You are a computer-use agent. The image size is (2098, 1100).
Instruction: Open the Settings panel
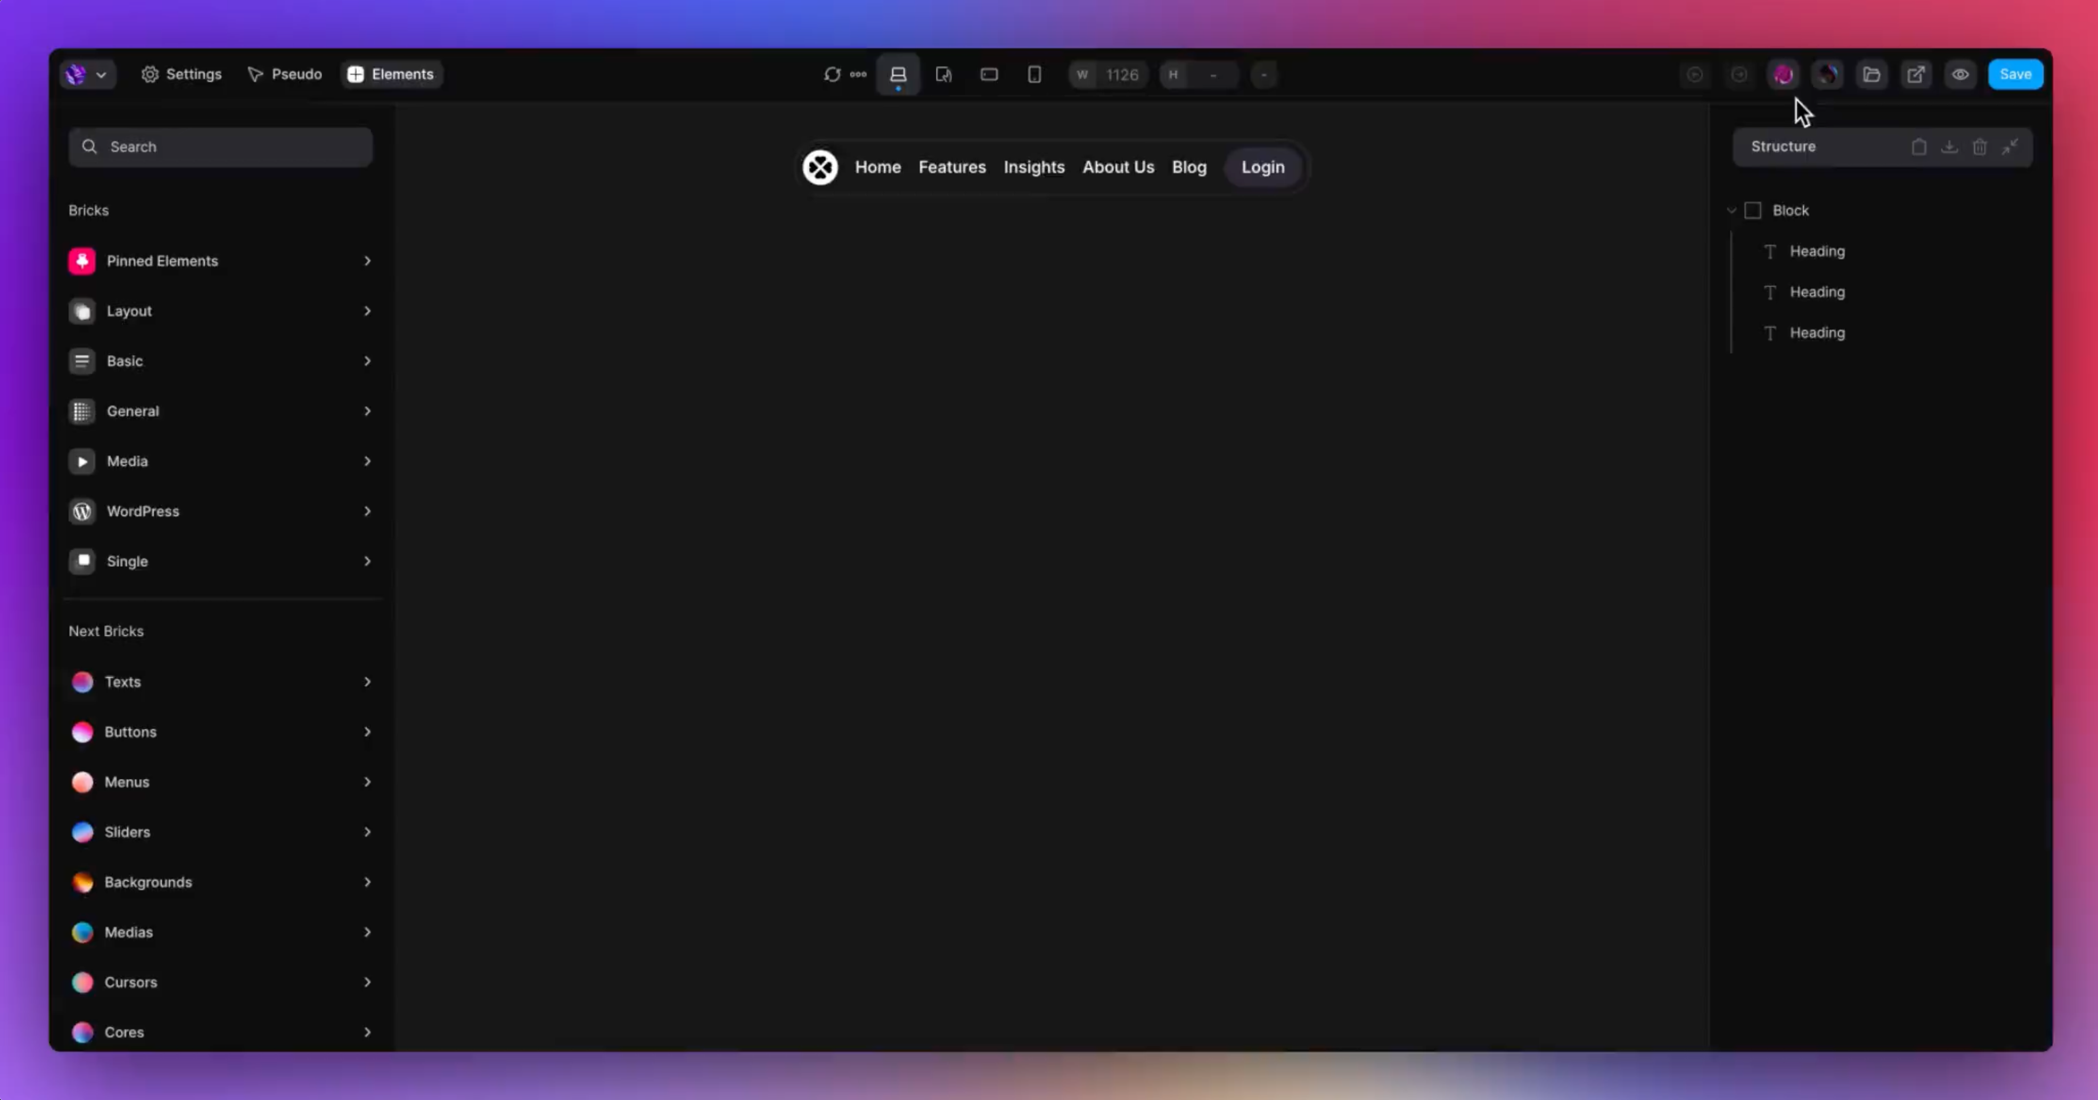[182, 74]
